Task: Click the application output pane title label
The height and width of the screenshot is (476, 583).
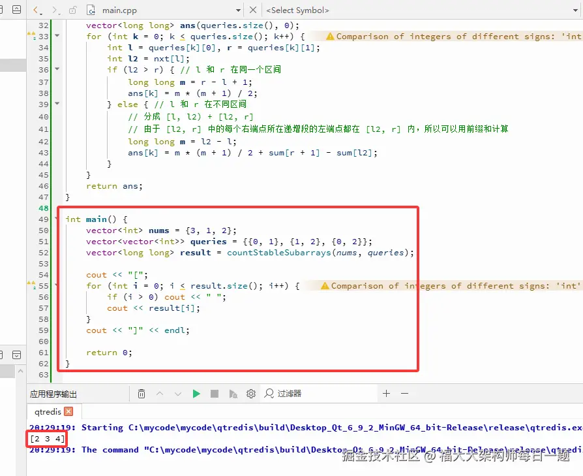Action: point(53,394)
